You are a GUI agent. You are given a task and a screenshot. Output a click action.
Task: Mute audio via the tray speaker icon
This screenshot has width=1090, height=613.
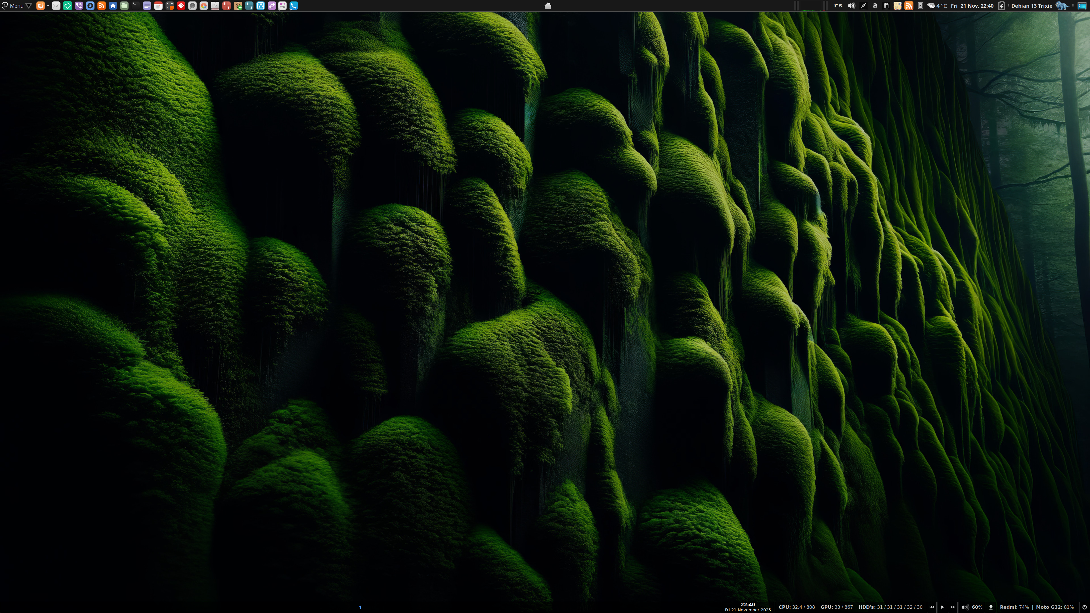(x=851, y=5)
